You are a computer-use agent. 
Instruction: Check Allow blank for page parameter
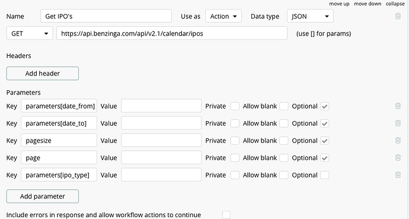tap(284, 158)
